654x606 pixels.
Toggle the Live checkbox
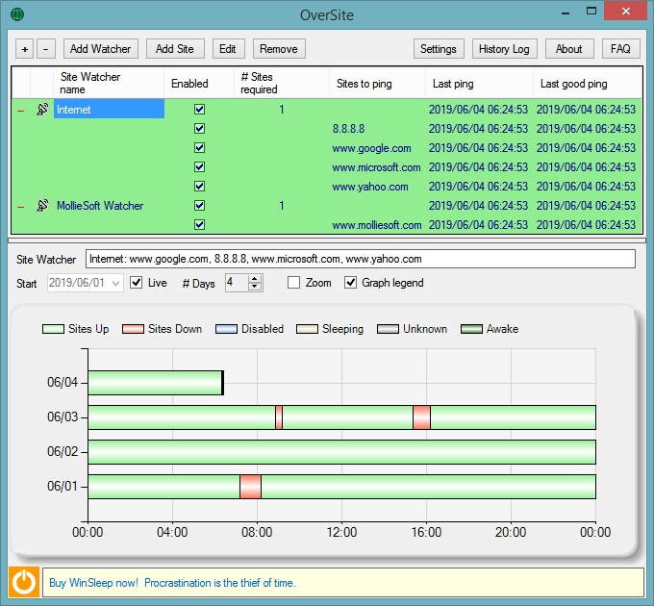click(x=136, y=283)
